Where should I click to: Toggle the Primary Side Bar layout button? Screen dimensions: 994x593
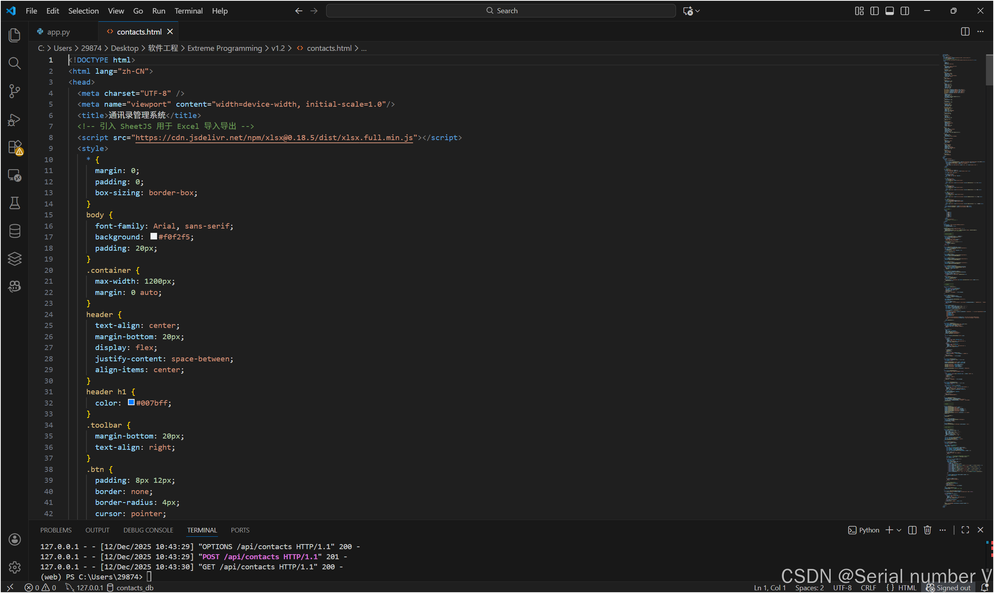[x=874, y=11]
